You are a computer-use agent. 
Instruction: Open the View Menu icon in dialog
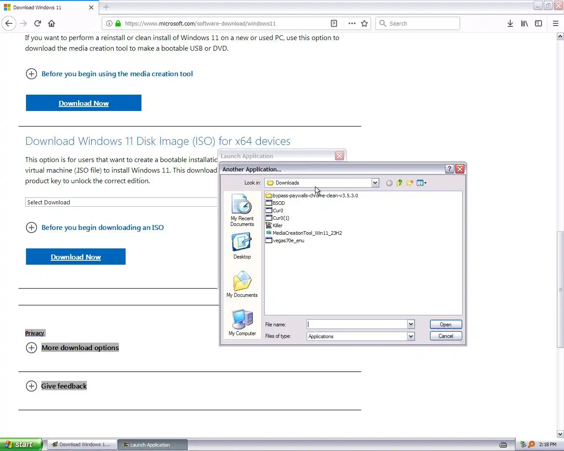pos(422,183)
